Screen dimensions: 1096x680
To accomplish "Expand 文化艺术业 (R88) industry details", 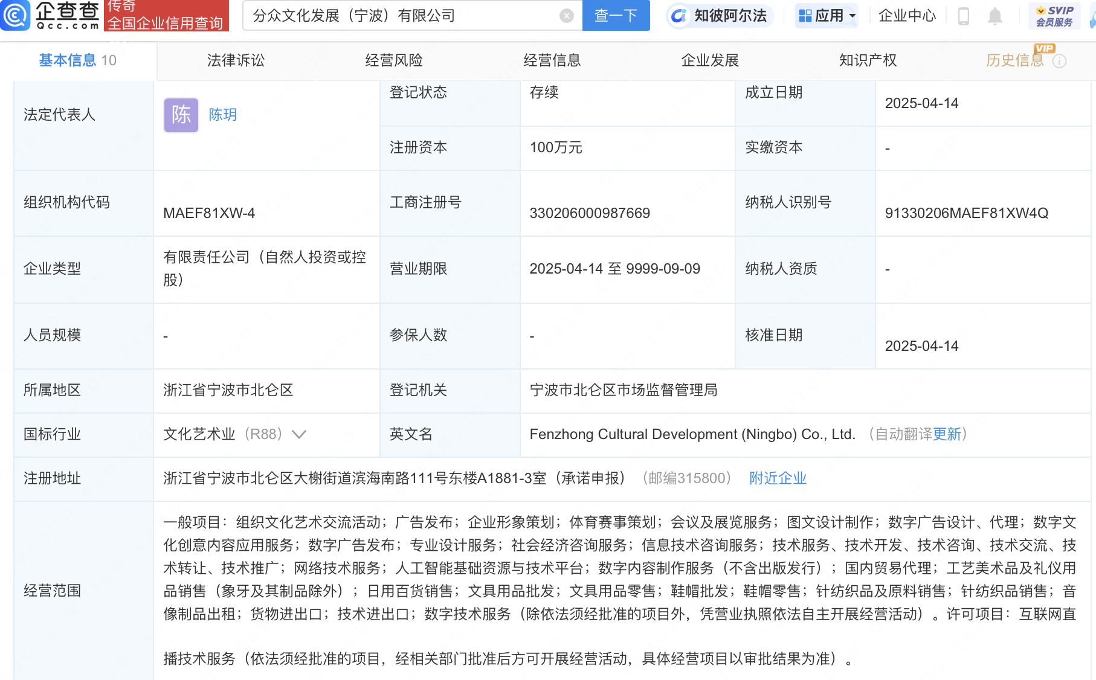I will pyautogui.click(x=299, y=434).
